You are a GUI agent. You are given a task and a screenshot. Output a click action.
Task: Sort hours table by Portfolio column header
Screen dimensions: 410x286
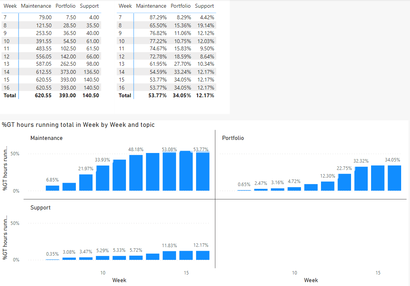point(66,6)
